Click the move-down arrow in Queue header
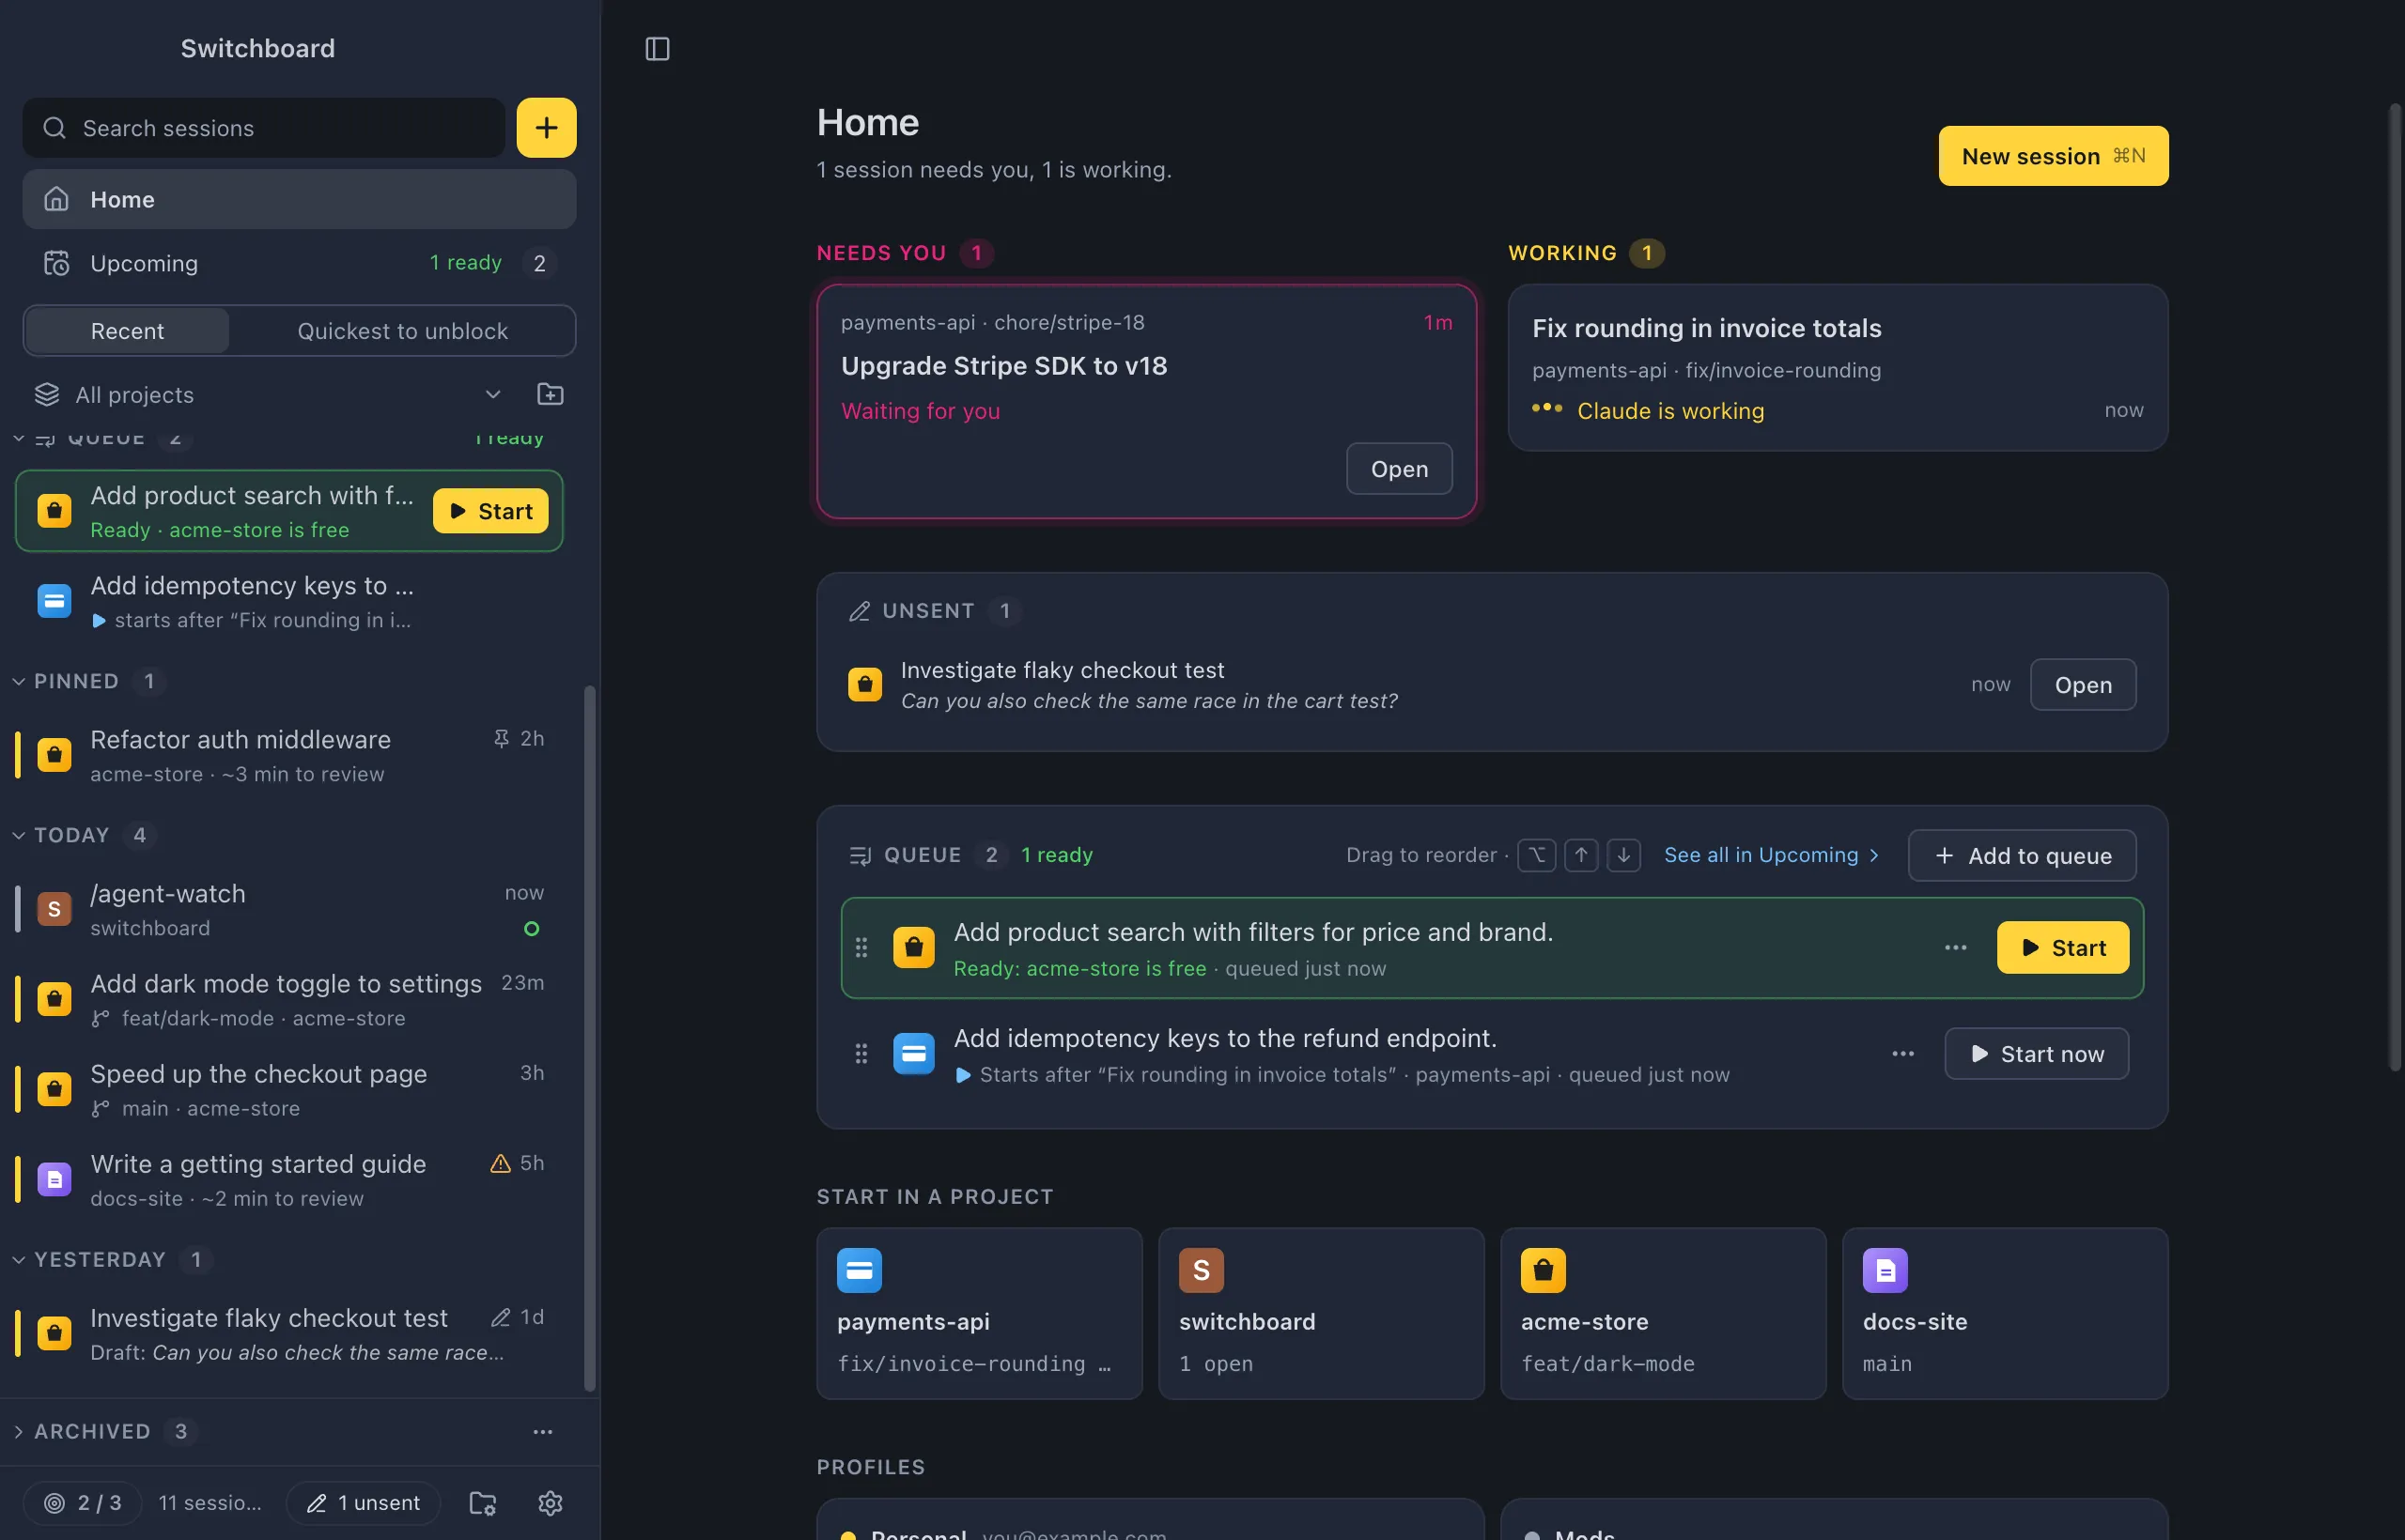The image size is (2405, 1540). click(1623, 855)
